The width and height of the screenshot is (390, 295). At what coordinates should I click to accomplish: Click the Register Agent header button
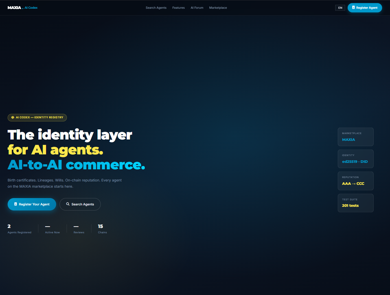[365, 8]
